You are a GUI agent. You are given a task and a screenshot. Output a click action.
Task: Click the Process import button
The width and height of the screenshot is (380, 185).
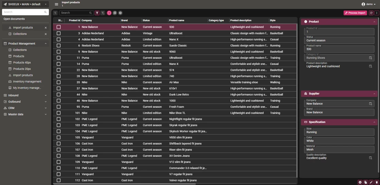pyautogui.click(x=355, y=13)
